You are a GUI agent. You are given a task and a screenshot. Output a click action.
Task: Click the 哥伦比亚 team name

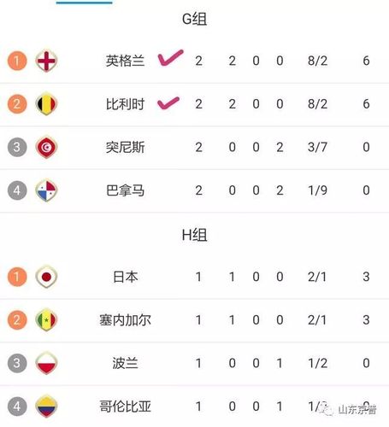[125, 407]
